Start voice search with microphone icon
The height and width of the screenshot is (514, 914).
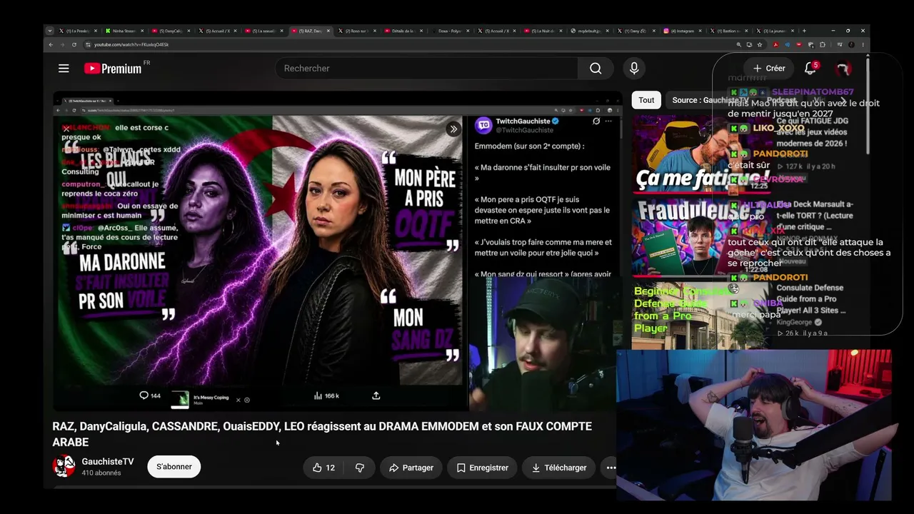click(x=633, y=69)
